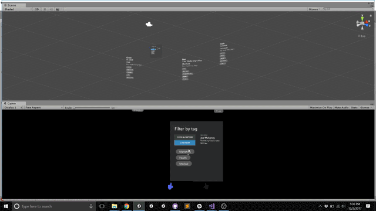376x211 pixels.
Task: Click the Maximize On Play button
Action: [321, 108]
